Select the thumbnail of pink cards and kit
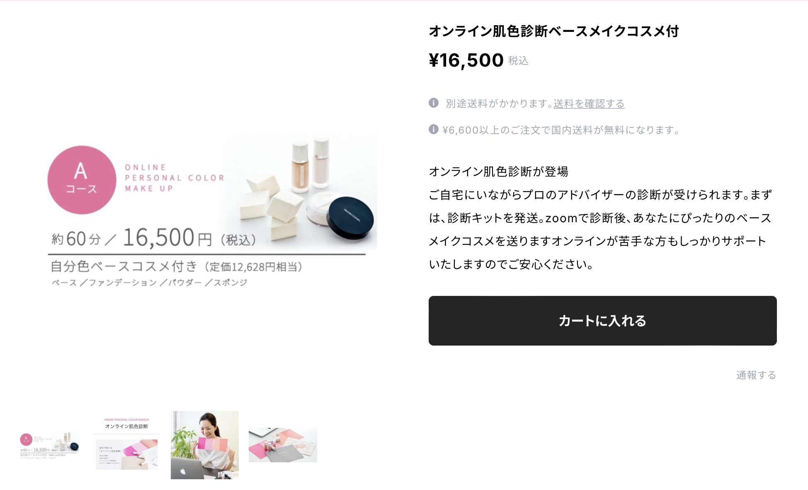 click(283, 445)
